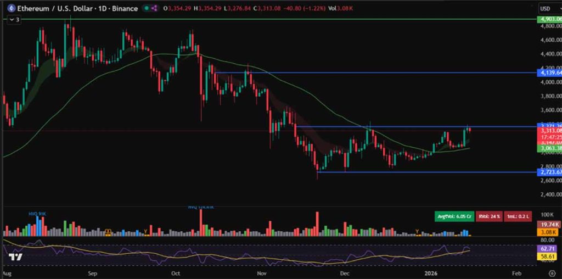Click the Nov label on time axis
This screenshot has width=562, height=279.
(x=262, y=273)
